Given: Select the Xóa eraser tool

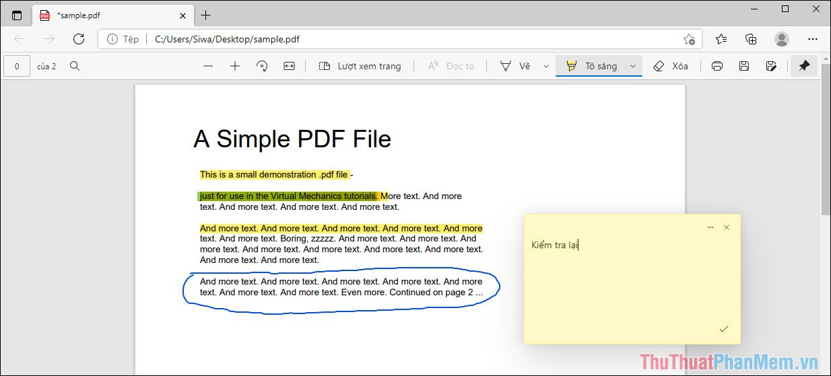Looking at the screenshot, I should (x=671, y=66).
